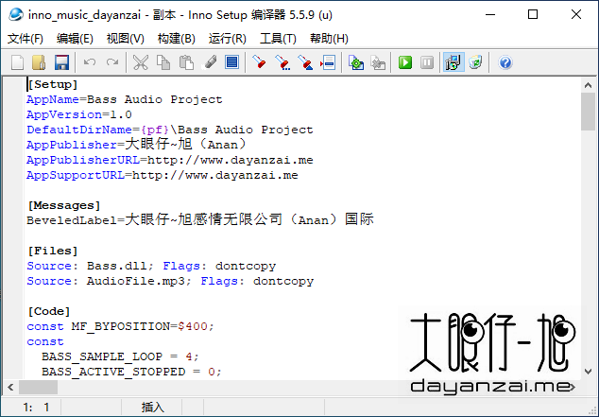Screen dimensions: 599x417
Task: Click the AppPublisher line
Action: [x=136, y=145]
